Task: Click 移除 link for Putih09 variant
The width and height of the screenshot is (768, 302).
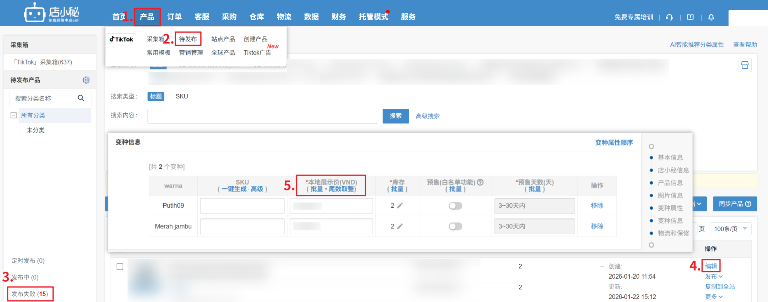Action: click(597, 205)
